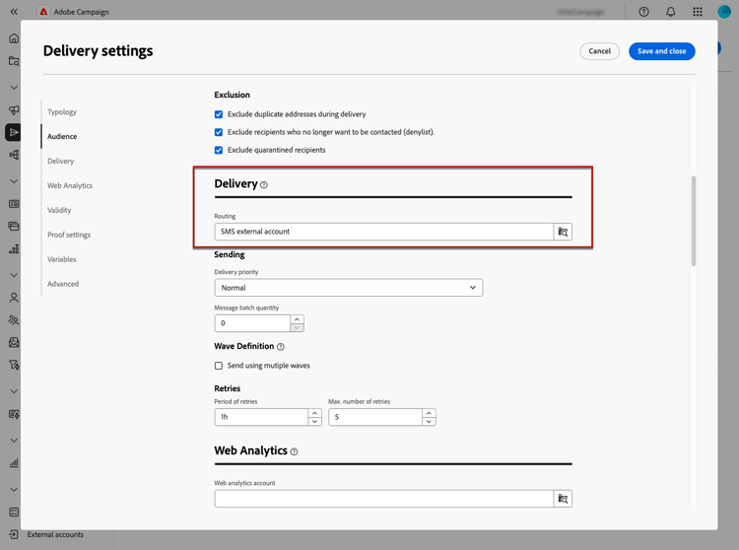Click the Period of retries field
This screenshot has width=739, height=550.
[x=261, y=417]
